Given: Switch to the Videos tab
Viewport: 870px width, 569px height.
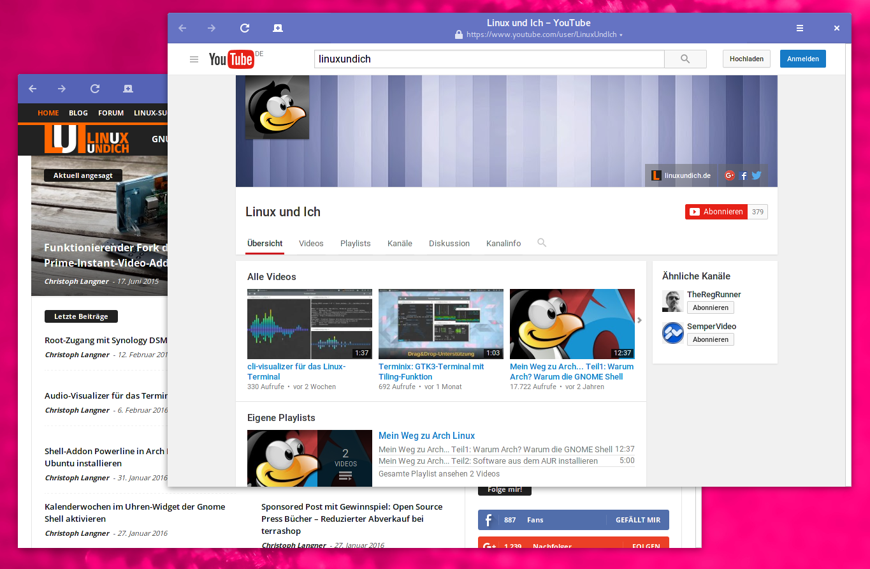Looking at the screenshot, I should pos(311,243).
